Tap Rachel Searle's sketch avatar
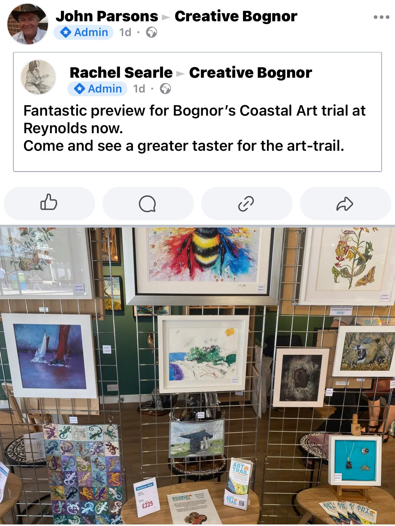The width and height of the screenshot is (395, 526). [38, 77]
